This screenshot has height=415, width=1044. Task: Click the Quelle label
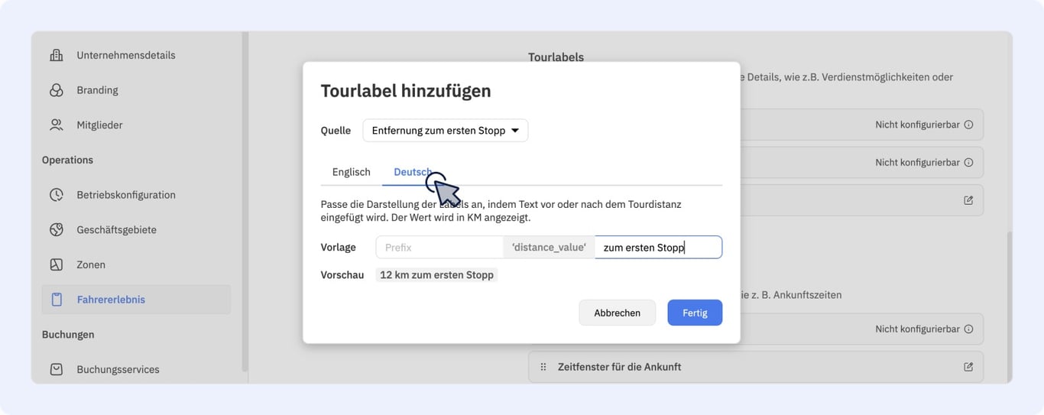point(336,131)
